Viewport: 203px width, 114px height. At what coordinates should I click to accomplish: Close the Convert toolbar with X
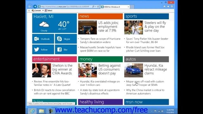click(29, 10)
